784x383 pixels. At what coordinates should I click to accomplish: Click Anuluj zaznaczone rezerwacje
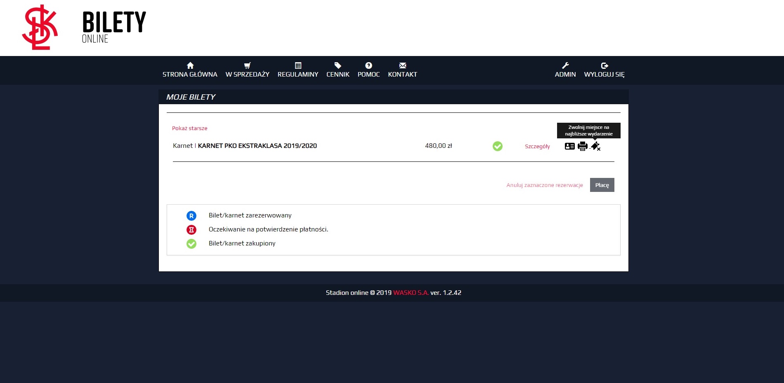544,185
